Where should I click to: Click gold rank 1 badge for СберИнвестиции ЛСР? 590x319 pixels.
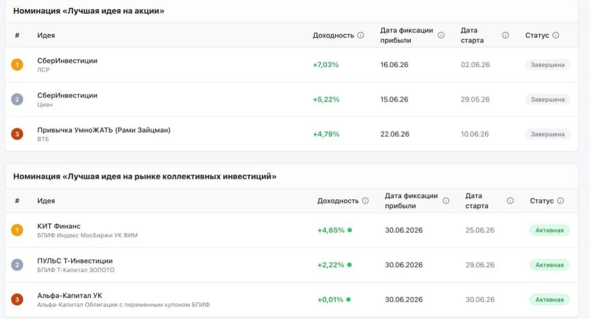point(17,64)
